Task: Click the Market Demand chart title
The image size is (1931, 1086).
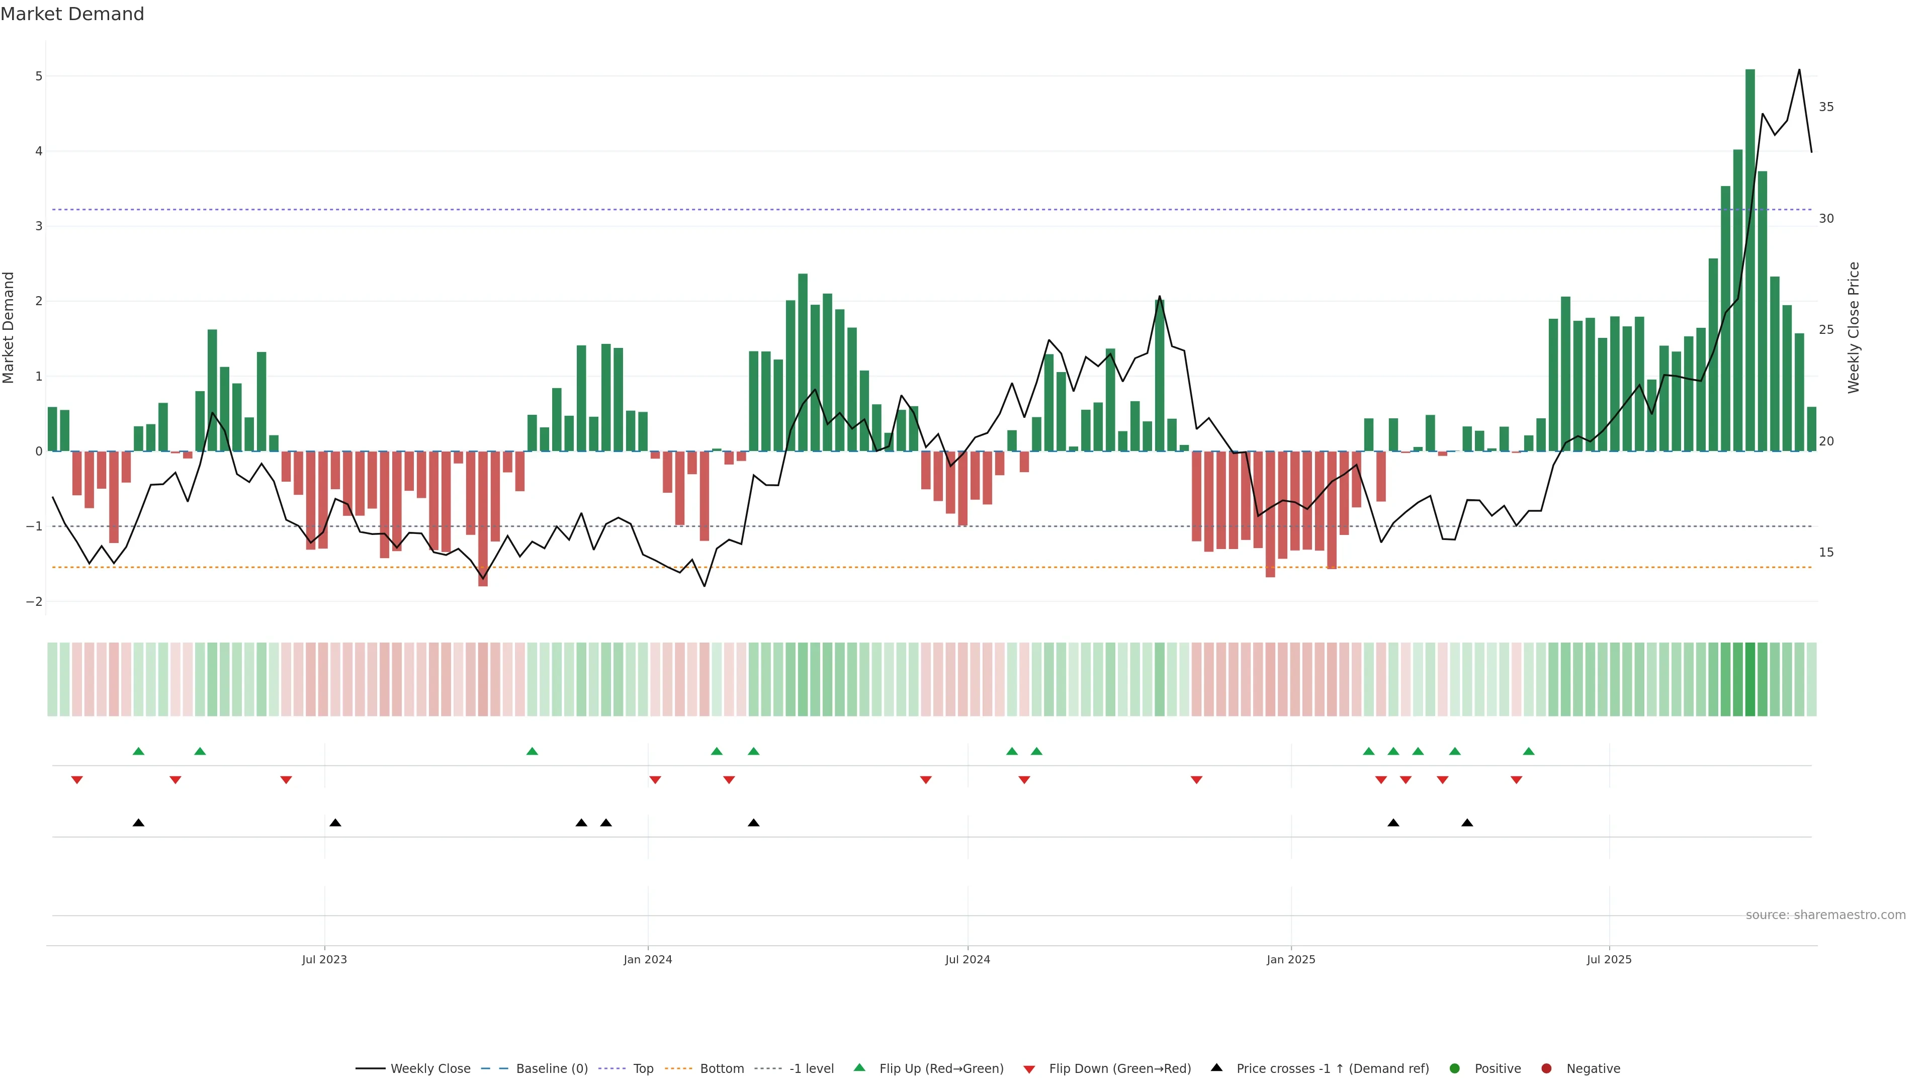Action: coord(72,14)
